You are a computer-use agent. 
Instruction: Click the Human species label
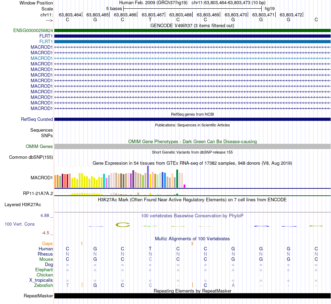click(x=46, y=249)
